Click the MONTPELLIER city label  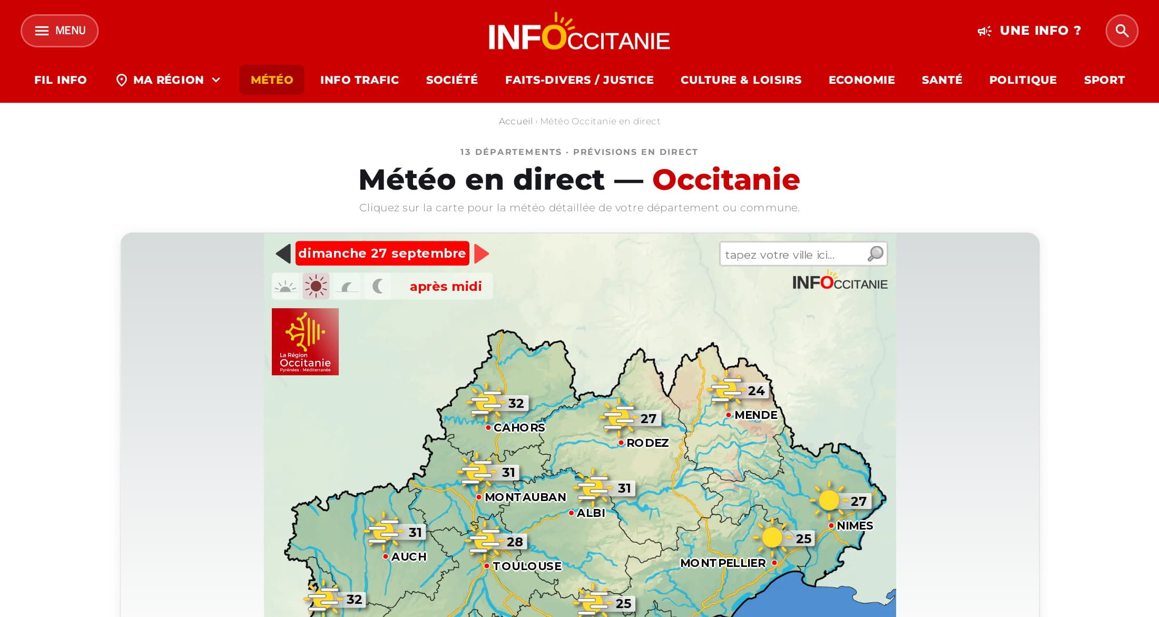[723, 563]
